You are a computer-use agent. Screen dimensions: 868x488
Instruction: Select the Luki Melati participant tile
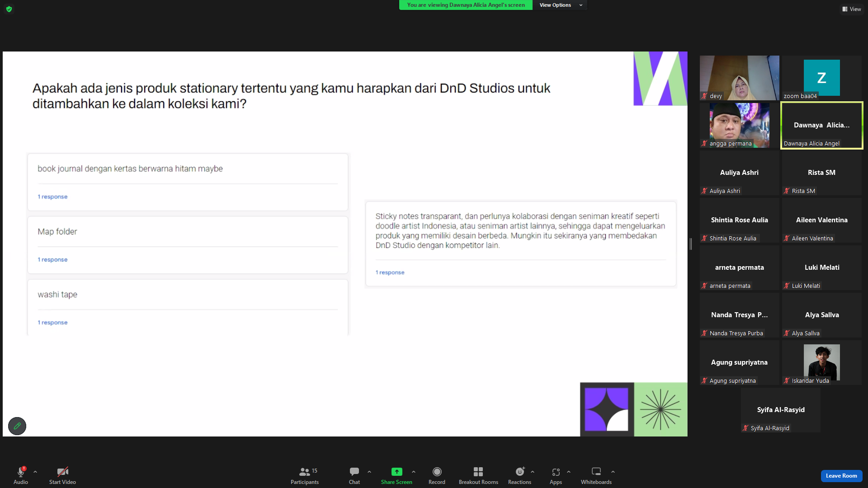click(x=822, y=267)
